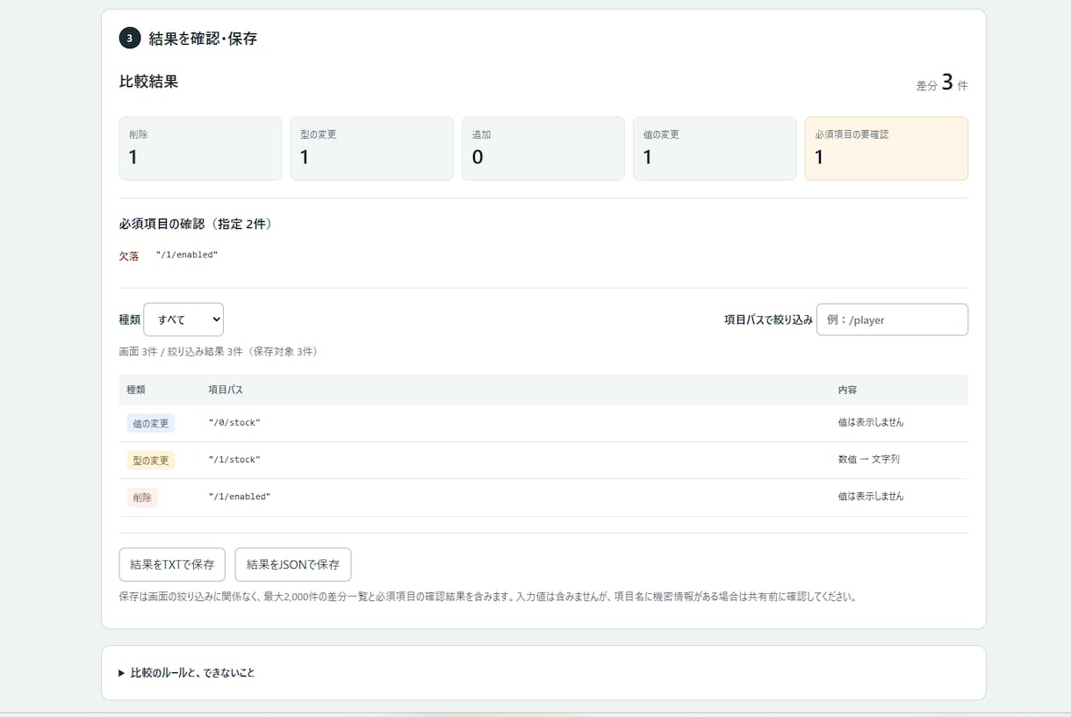This screenshot has width=1071, height=717.
Task: Click 必須項目の確認（指定 2件） heading
Action: click(x=196, y=225)
